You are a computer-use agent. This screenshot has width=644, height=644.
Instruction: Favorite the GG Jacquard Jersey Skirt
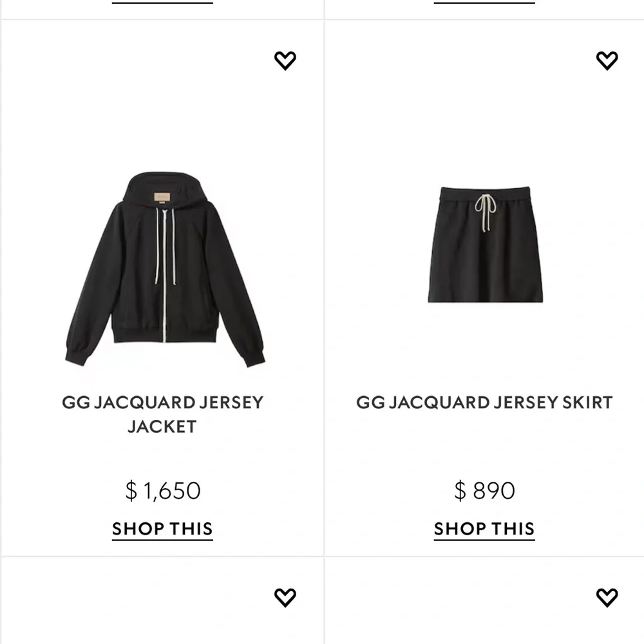(x=607, y=61)
